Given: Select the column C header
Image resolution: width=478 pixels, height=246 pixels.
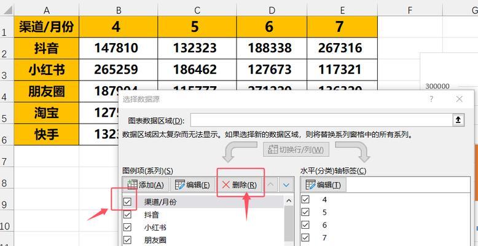Looking at the screenshot, I should coord(197,10).
